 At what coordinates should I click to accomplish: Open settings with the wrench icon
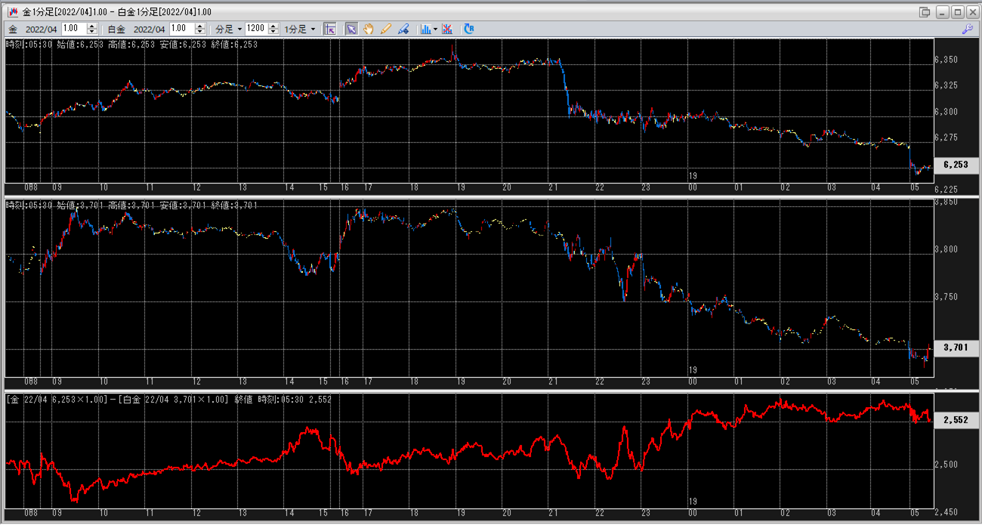click(x=967, y=29)
